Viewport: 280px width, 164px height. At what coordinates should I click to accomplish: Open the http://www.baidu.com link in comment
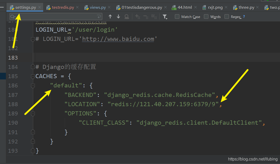click(x=118, y=39)
